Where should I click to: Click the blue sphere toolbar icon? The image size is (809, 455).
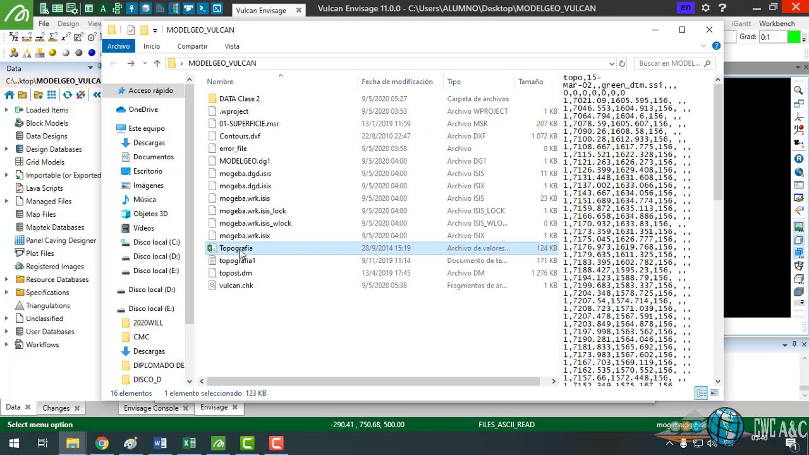92,53
